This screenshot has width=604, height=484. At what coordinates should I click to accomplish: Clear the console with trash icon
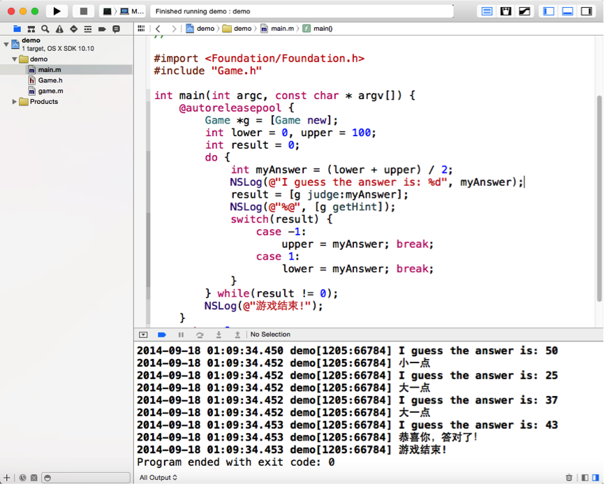click(569, 478)
